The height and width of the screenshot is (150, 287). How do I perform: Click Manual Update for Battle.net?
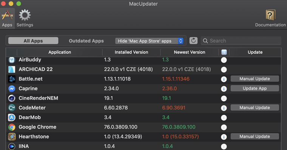coord(255,79)
